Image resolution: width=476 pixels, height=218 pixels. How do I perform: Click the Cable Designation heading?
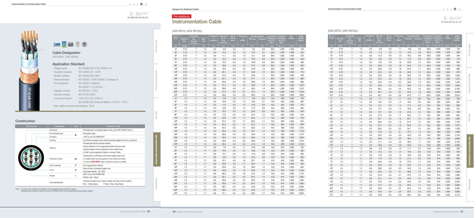(x=66, y=53)
